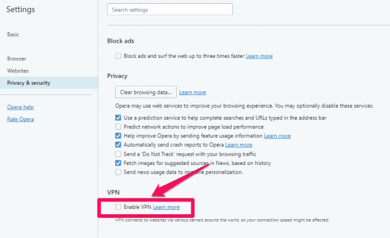Screen dimensions: 390x238
Task: Open the Browser settings section
Action: point(16,58)
